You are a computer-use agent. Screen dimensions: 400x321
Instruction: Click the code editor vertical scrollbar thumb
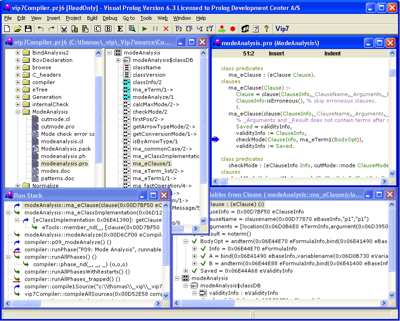tap(392, 73)
